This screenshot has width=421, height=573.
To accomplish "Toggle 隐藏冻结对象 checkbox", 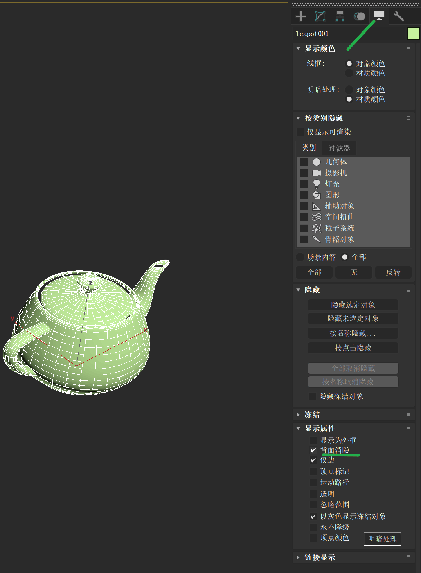I will point(313,396).
